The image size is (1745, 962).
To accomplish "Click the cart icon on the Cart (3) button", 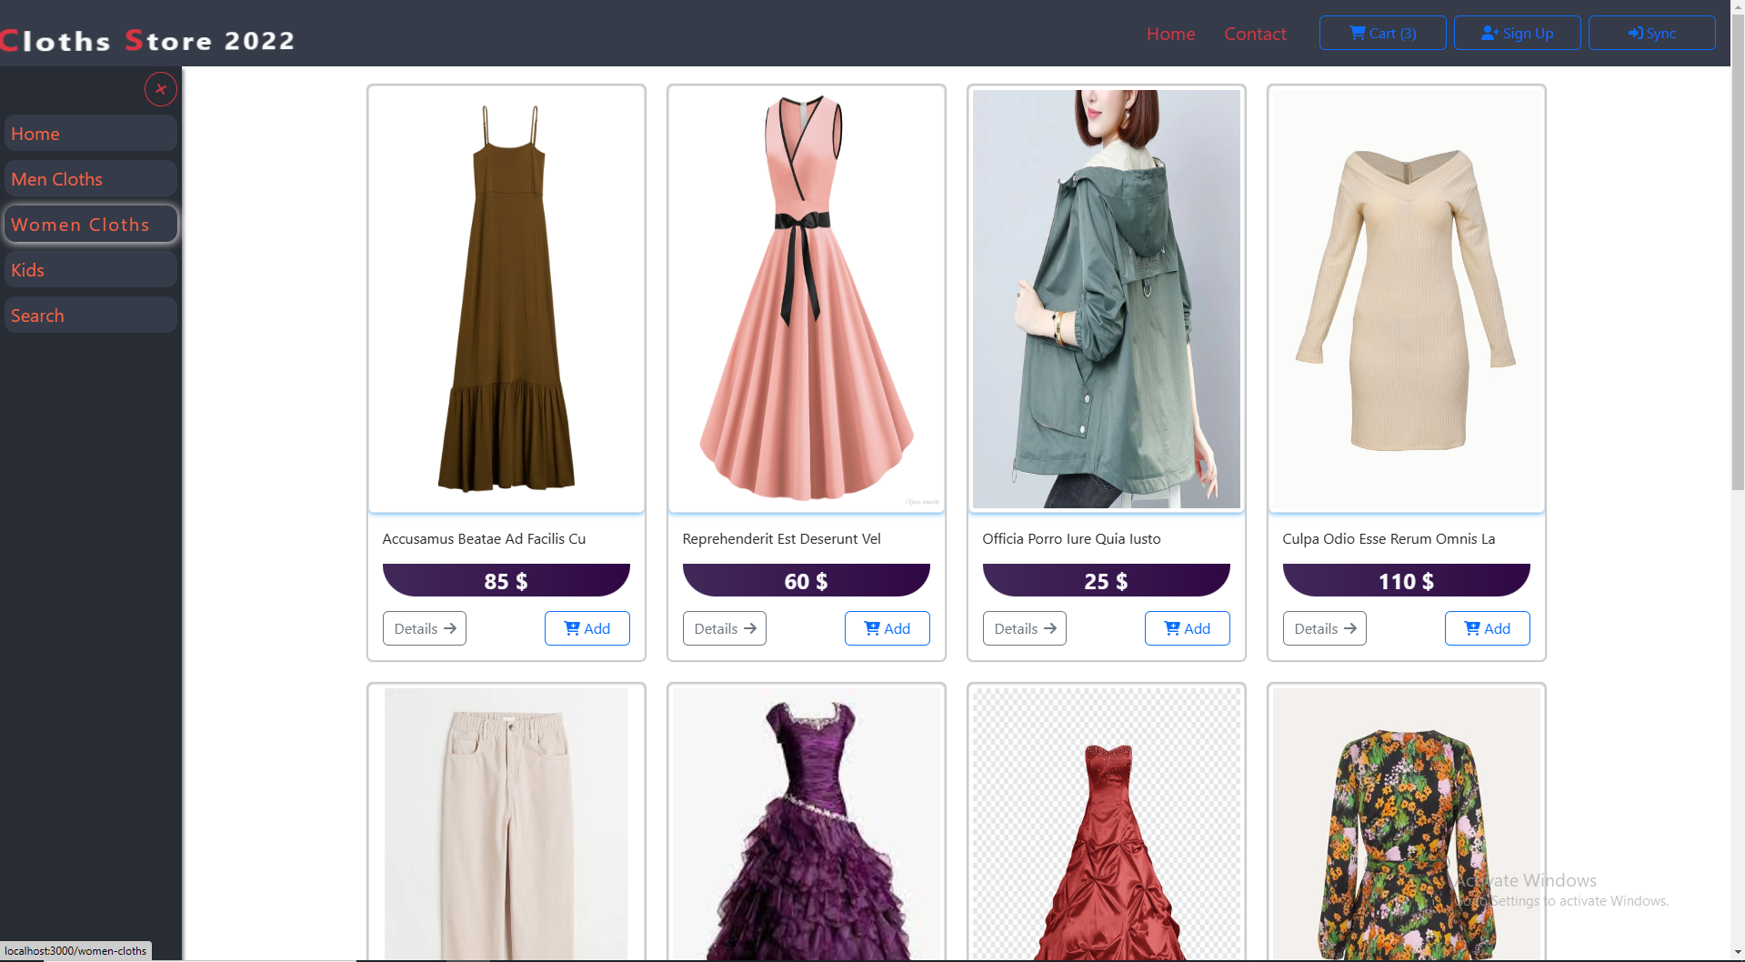I will [x=1357, y=33].
